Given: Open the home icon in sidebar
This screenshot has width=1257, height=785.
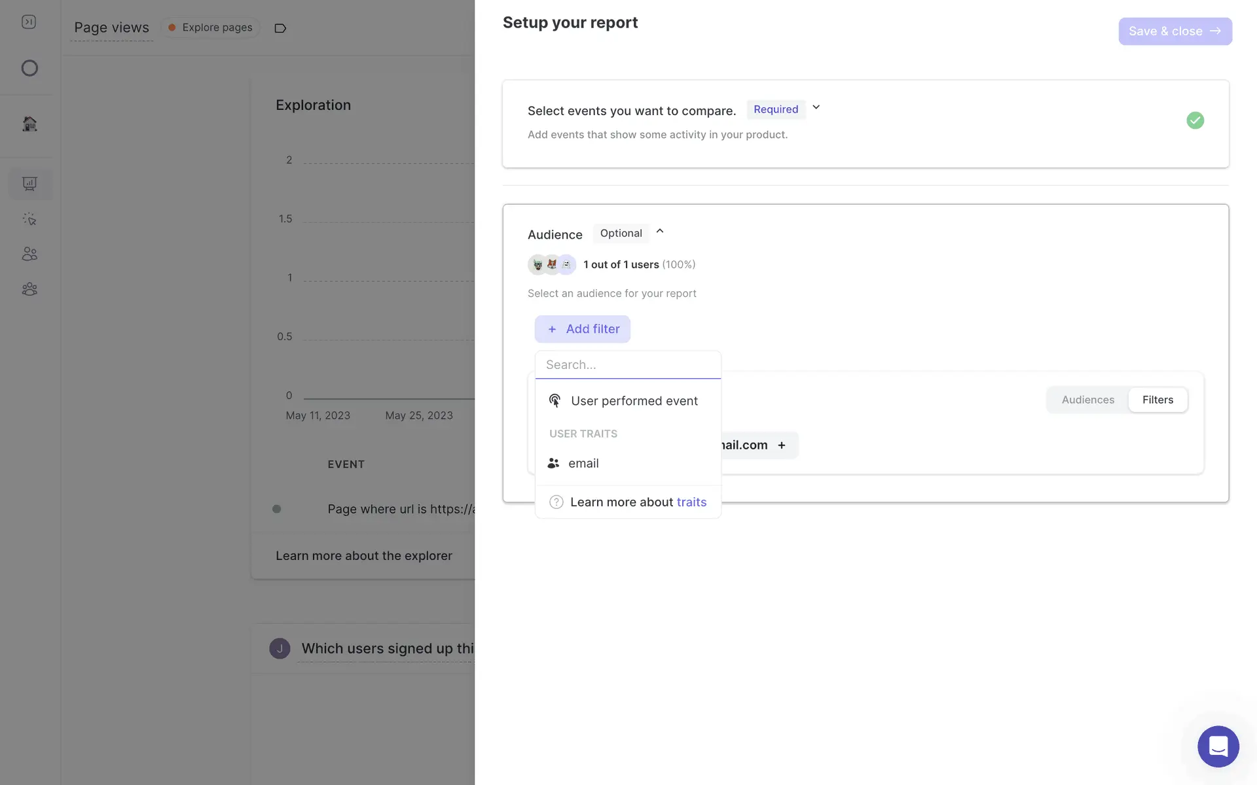Looking at the screenshot, I should pyautogui.click(x=29, y=124).
